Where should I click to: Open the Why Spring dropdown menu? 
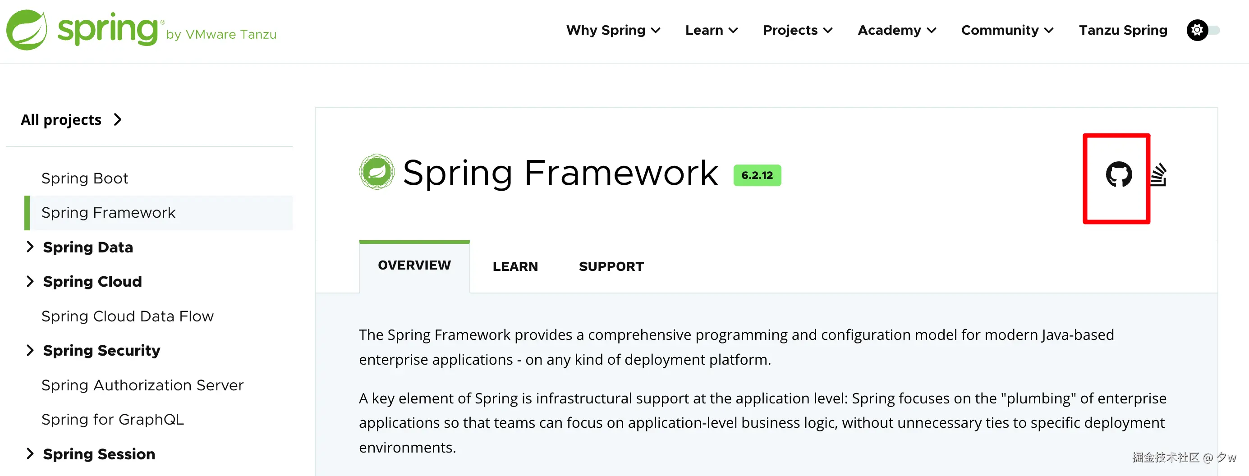[x=613, y=31]
